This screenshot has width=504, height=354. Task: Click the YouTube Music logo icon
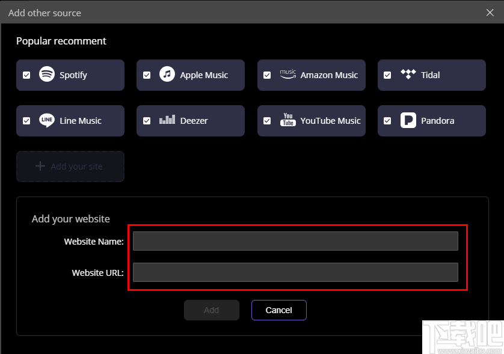point(288,120)
